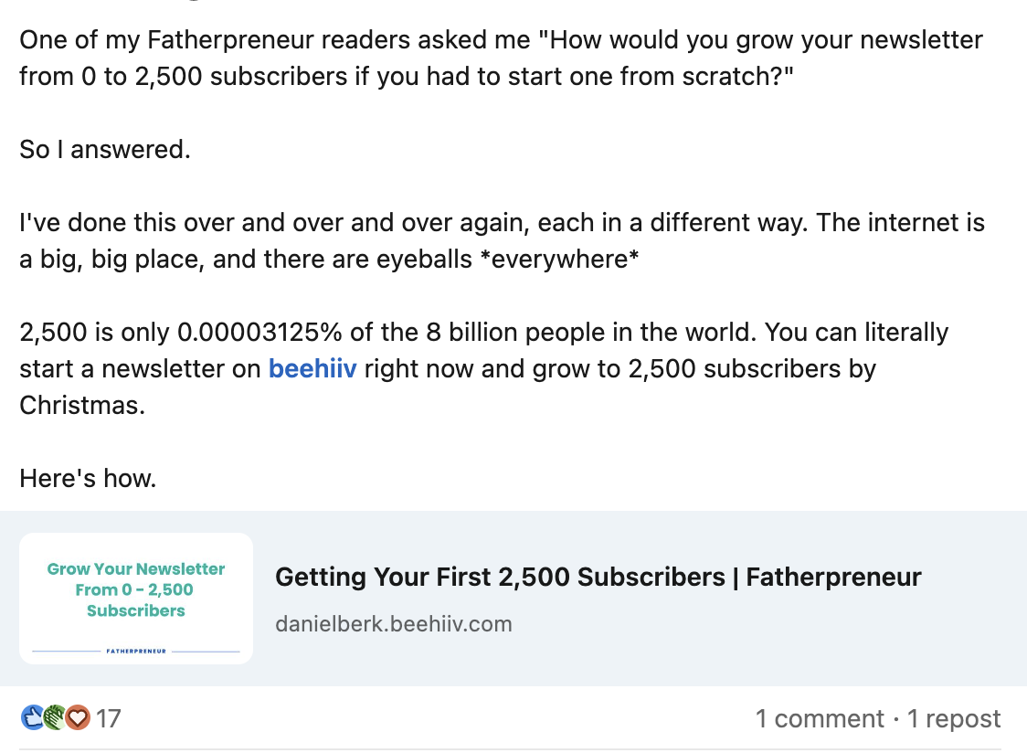Click the line reading "So I answered."
Screen dimensions: 1027x753
point(105,149)
